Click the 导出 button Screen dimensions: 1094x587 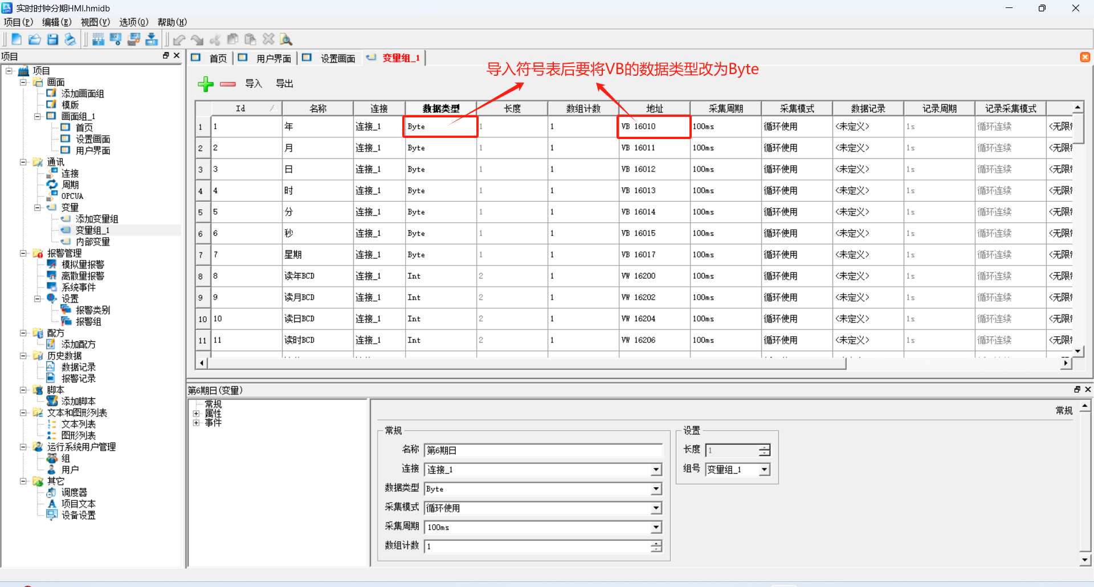284,84
